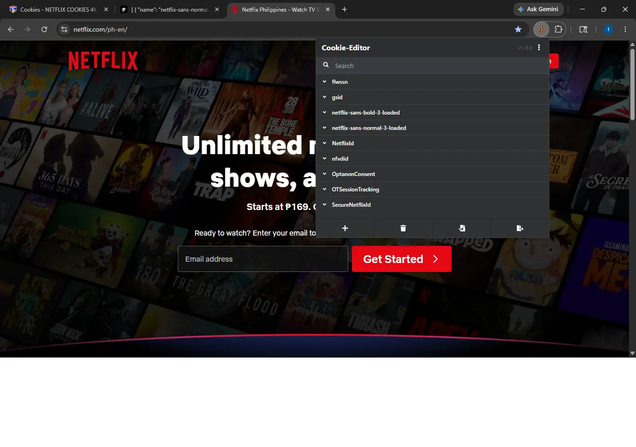Image resolution: width=636 pixels, height=447 pixels.
Task: Select the Netflix Philippines tab
Action: [x=280, y=9]
